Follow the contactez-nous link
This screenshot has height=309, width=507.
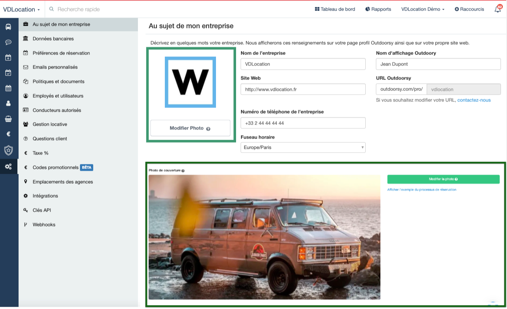pyautogui.click(x=474, y=100)
